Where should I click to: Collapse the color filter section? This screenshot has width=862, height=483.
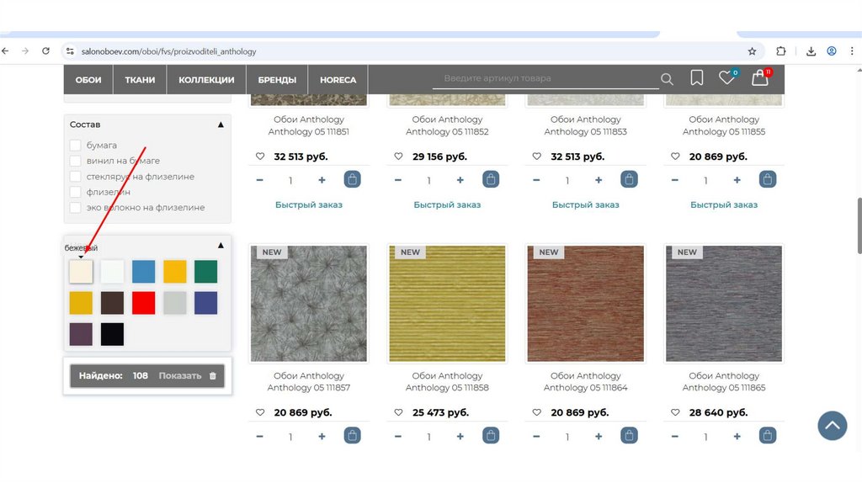point(221,245)
